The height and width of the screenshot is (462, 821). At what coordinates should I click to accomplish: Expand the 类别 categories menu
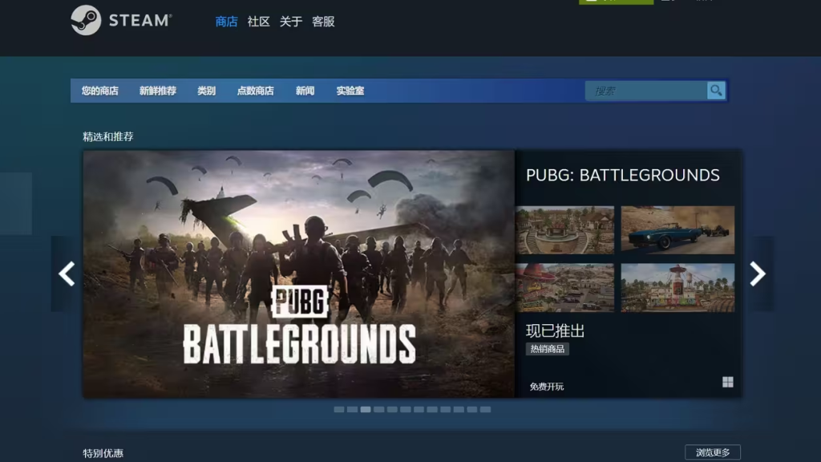tap(206, 91)
